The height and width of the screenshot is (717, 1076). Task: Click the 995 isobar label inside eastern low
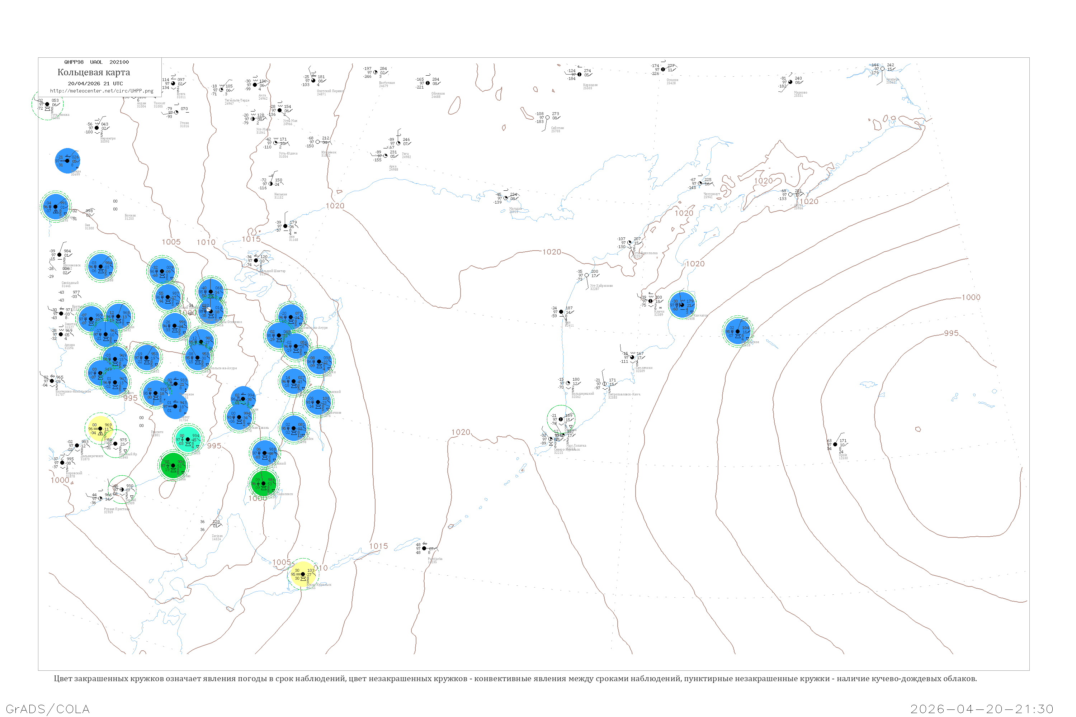pos(951,333)
